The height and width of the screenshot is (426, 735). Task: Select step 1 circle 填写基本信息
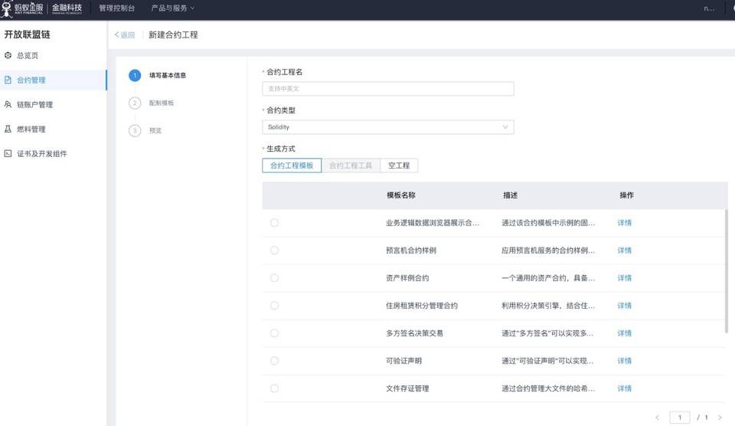pyautogui.click(x=135, y=75)
